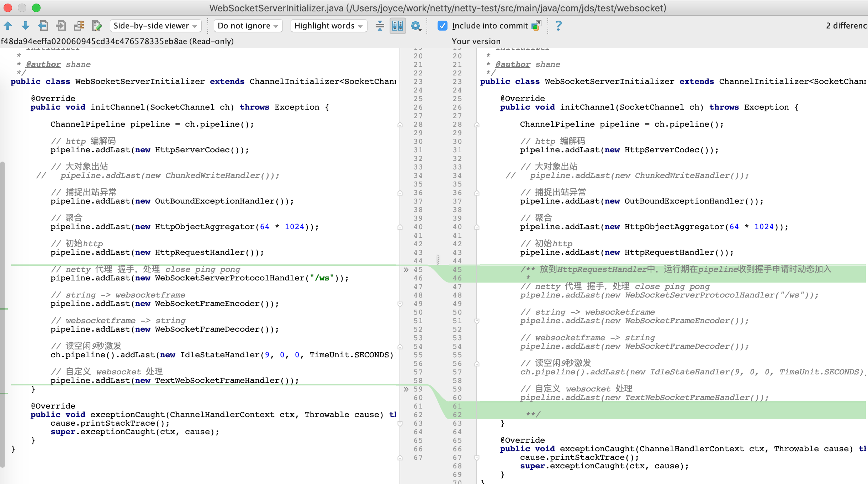Open diff settings gear icon
This screenshot has height=484, width=868.
pos(416,26)
